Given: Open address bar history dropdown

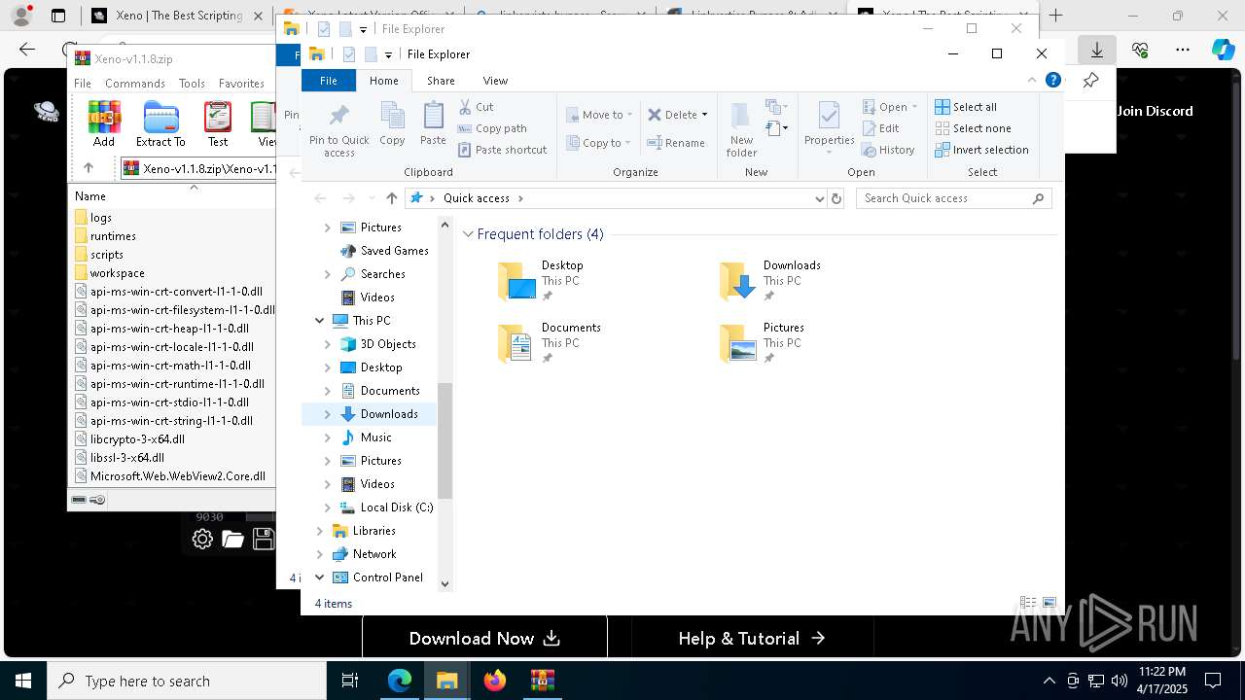Looking at the screenshot, I should [x=819, y=198].
